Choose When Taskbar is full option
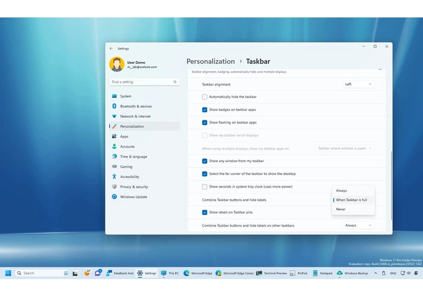Screen dimensions: 423x296 (x=353, y=200)
